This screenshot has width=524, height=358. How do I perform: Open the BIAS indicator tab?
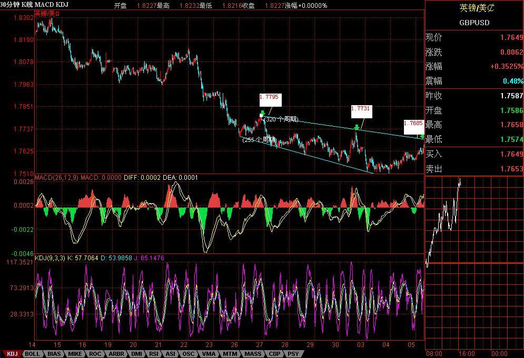click(54, 354)
